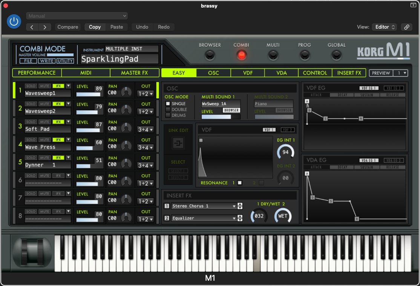420x286 pixels.
Task: Click the EG INT 2 knob
Action: [285, 178]
